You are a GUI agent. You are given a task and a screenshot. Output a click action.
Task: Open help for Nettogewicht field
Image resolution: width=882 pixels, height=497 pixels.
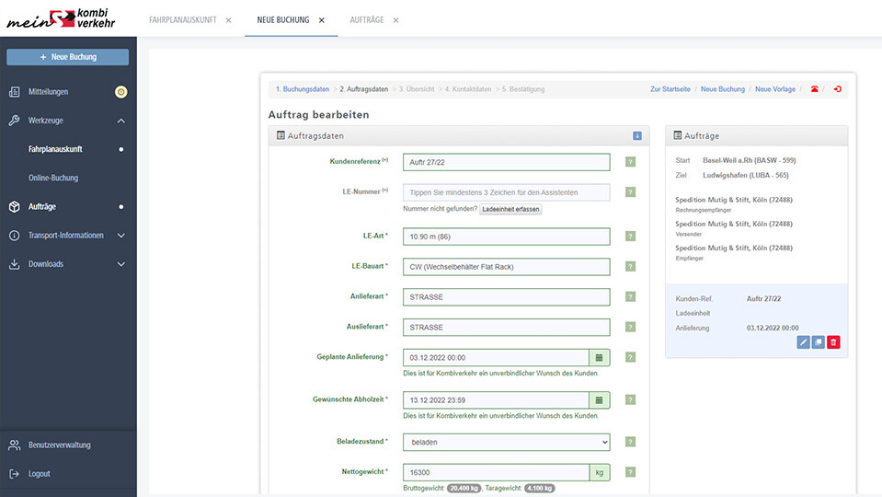[631, 472]
